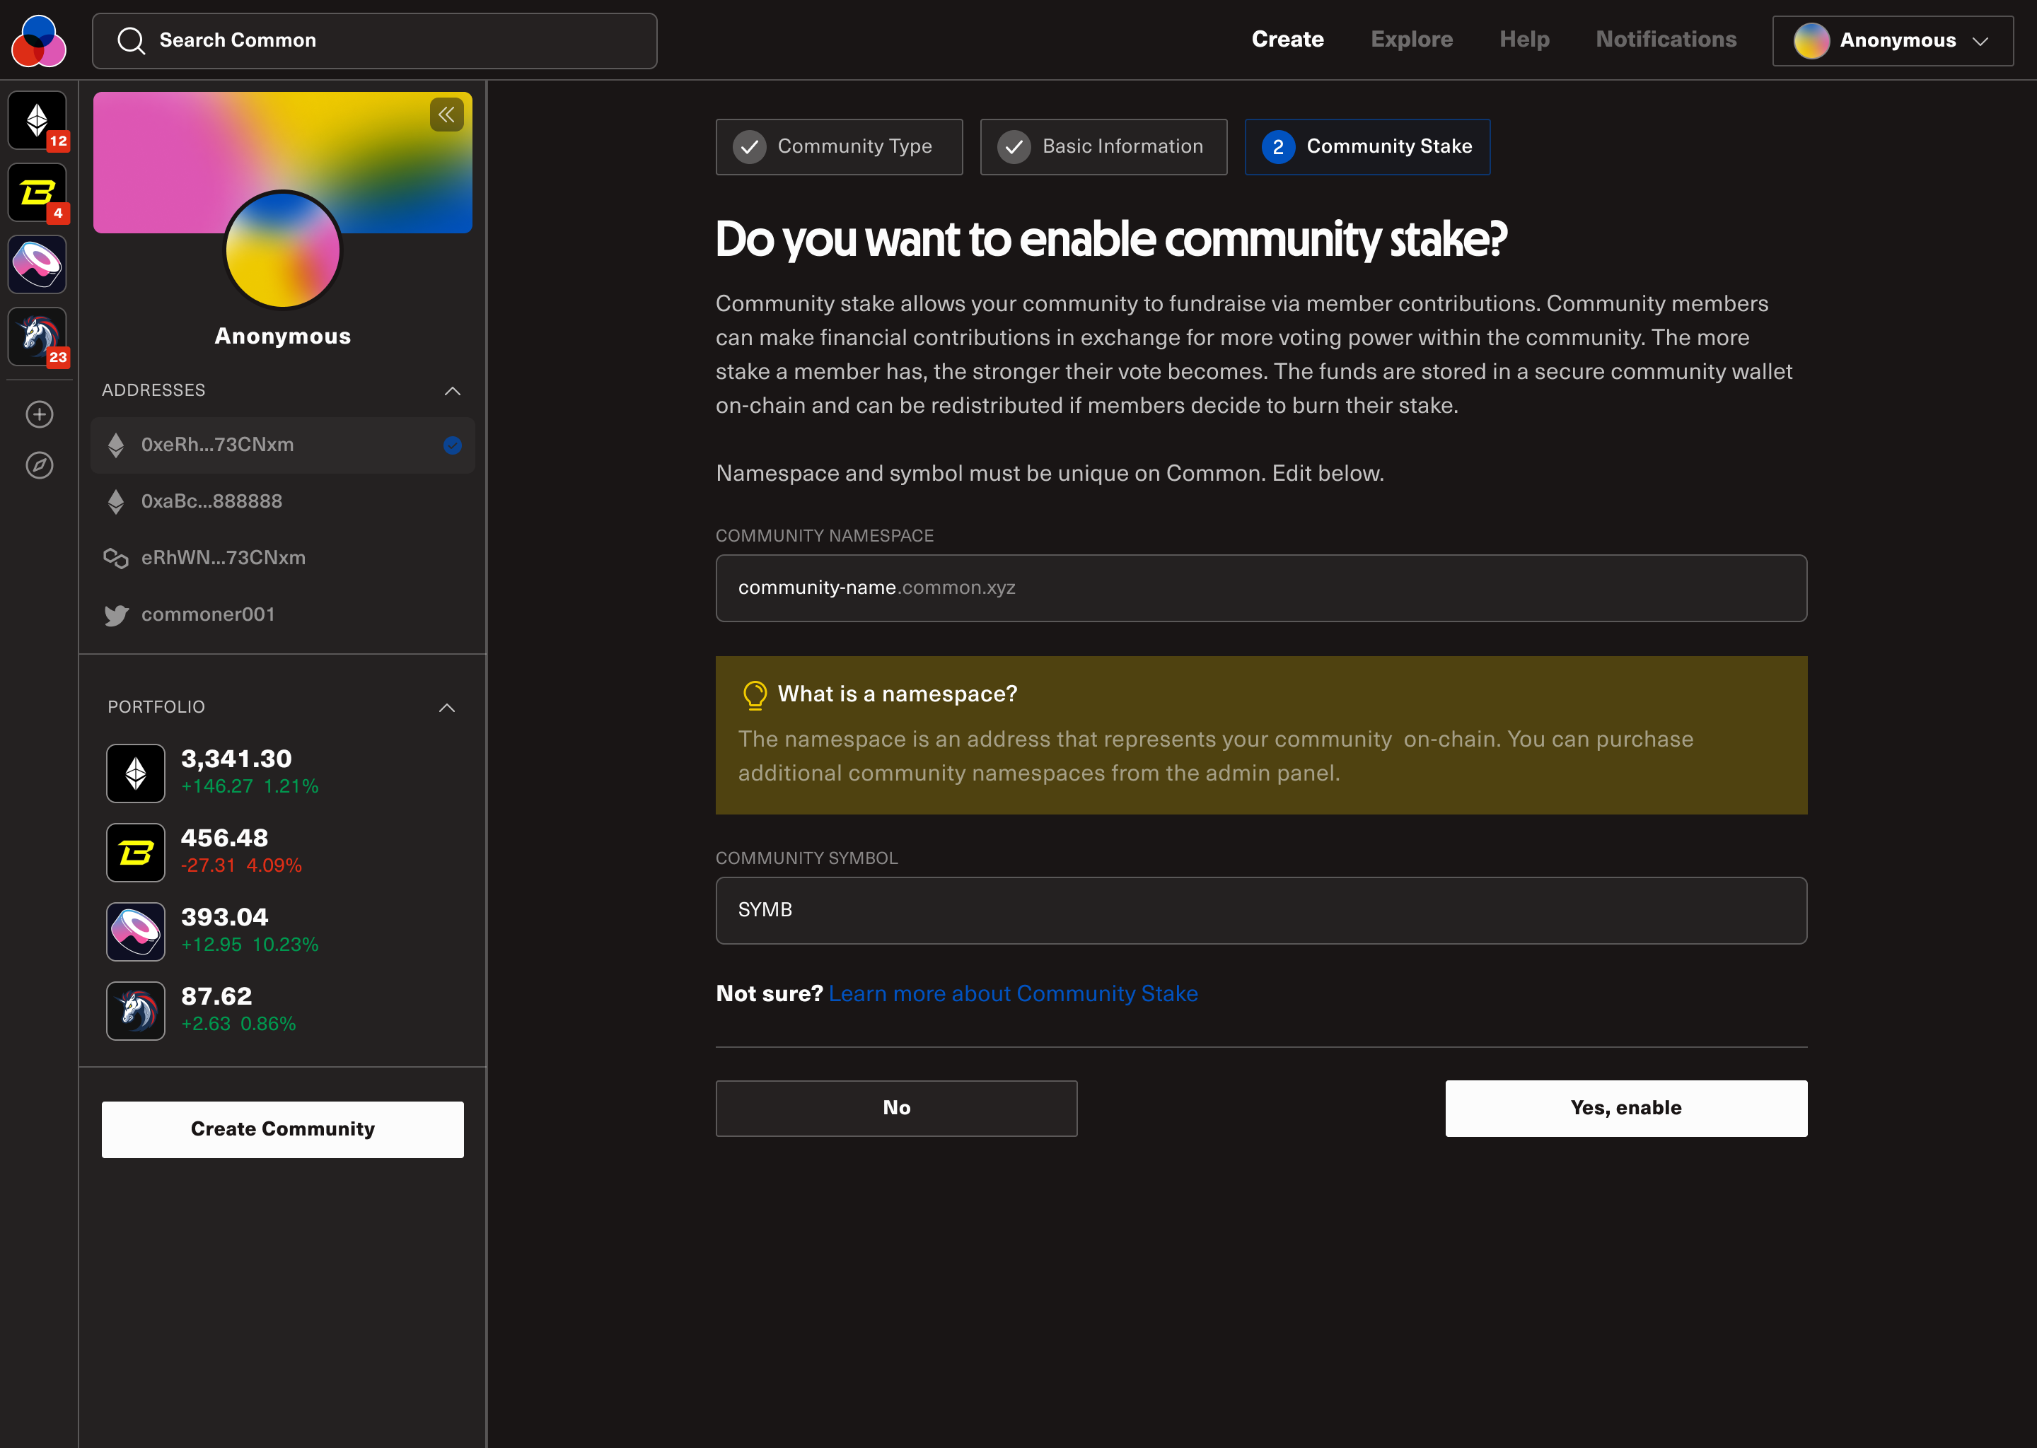This screenshot has height=1448, width=2037.
Task: Collapse the profile panel with double-arrow icon
Action: coord(446,115)
